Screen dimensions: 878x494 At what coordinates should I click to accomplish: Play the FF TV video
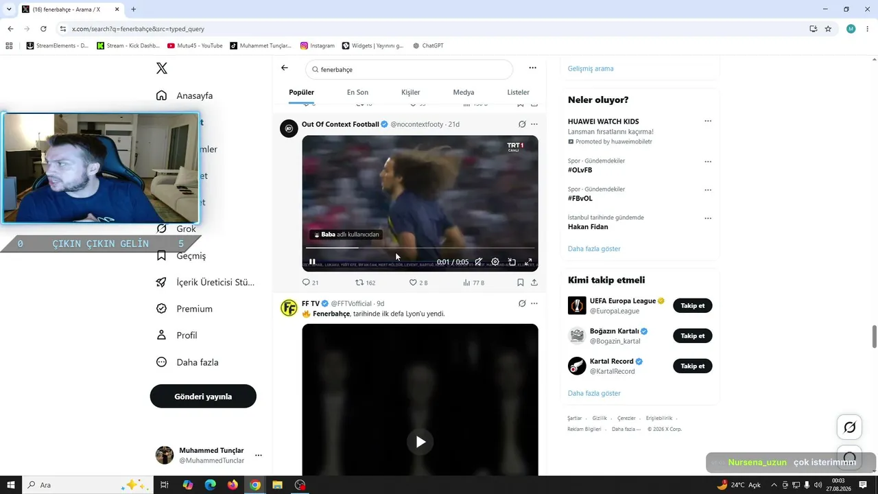(x=420, y=442)
